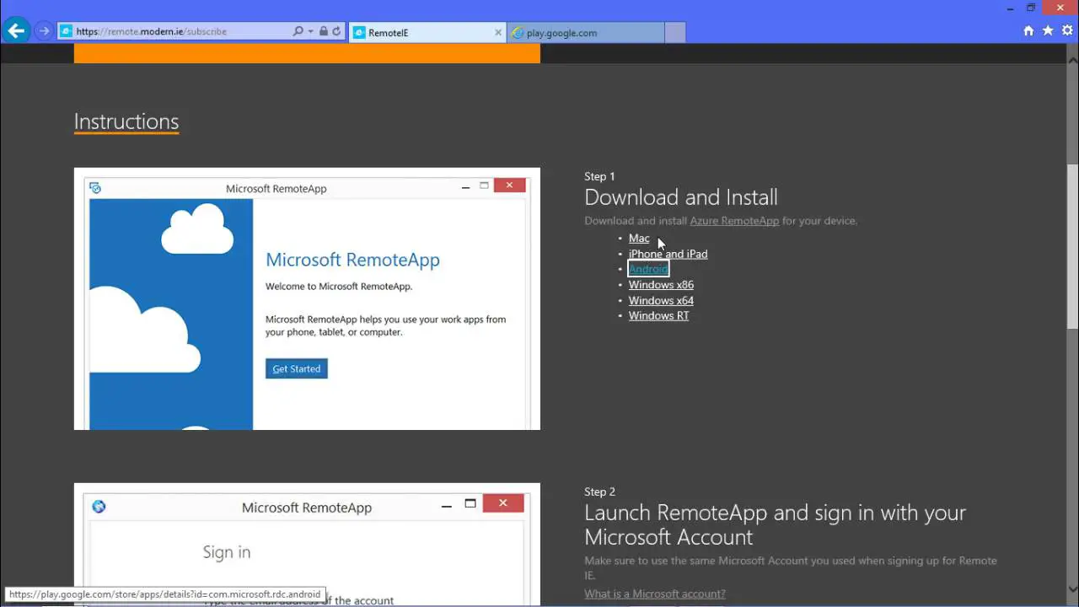Open the browser Home page icon
Viewport: 1079px width, 607px height.
pyautogui.click(x=1028, y=29)
